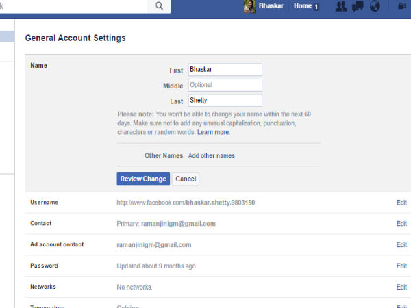Click the First name field
This screenshot has width=411, height=308.
click(x=225, y=70)
